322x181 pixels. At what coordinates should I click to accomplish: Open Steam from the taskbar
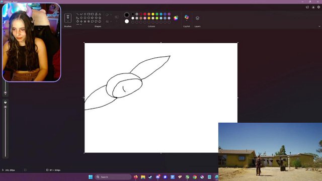(150, 177)
